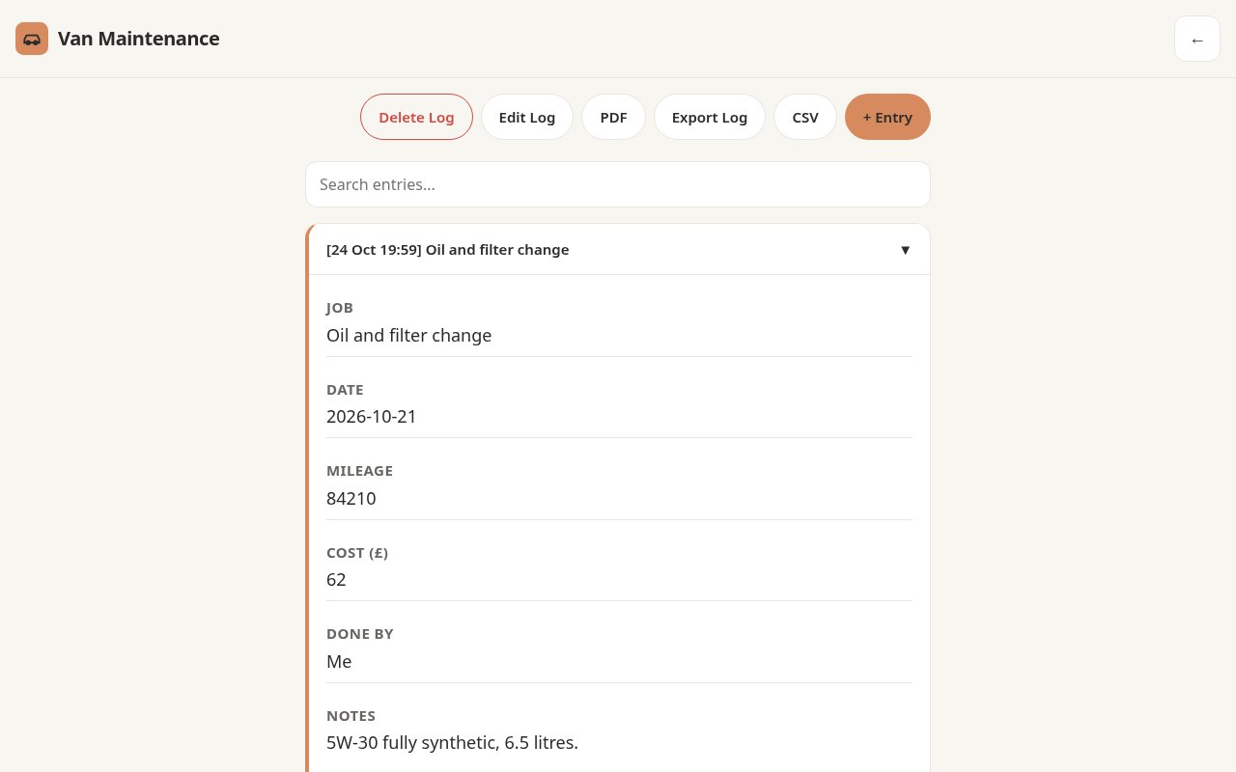Click the notes text about 5W-30 synthetic
1236x772 pixels.
(x=452, y=743)
